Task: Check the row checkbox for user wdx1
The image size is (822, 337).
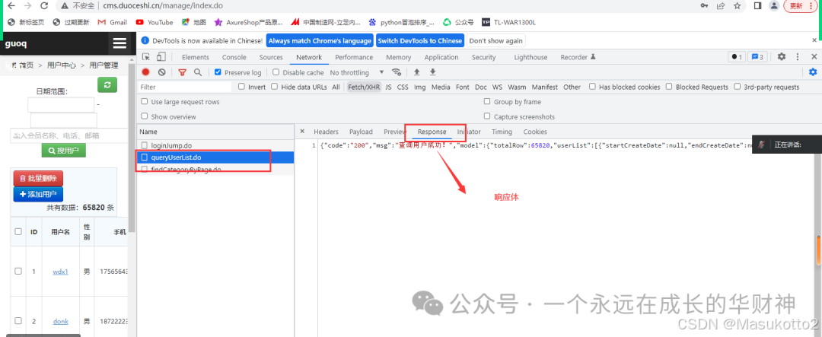Action: coord(18,271)
